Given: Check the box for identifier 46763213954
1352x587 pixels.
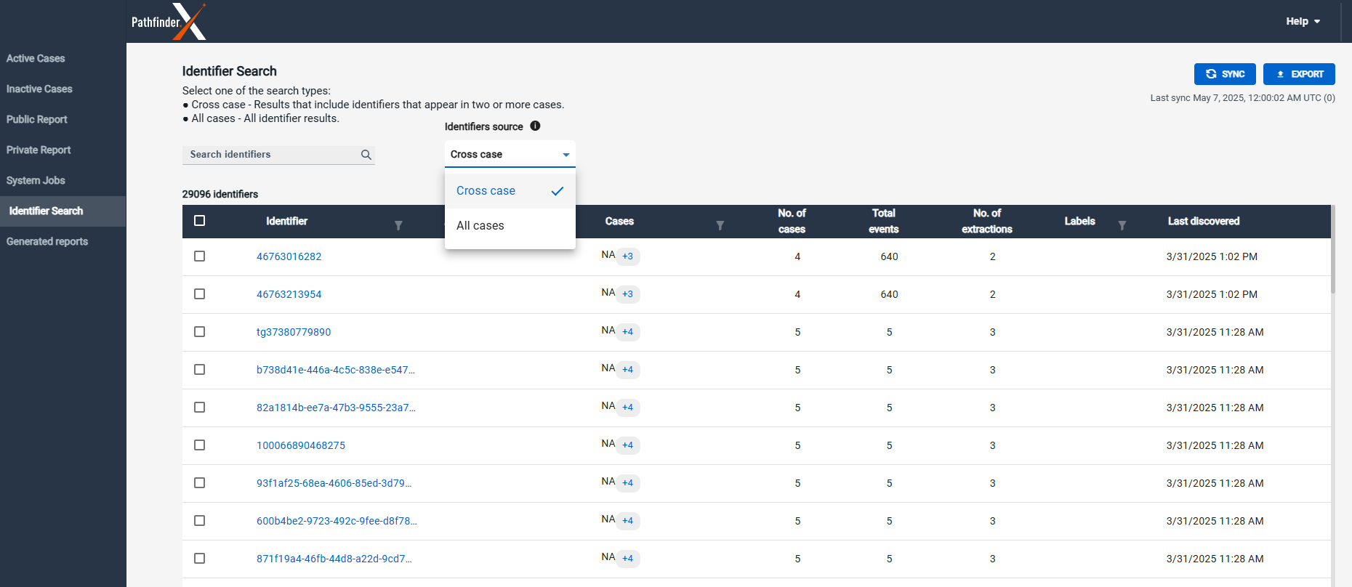Looking at the screenshot, I should 200,294.
